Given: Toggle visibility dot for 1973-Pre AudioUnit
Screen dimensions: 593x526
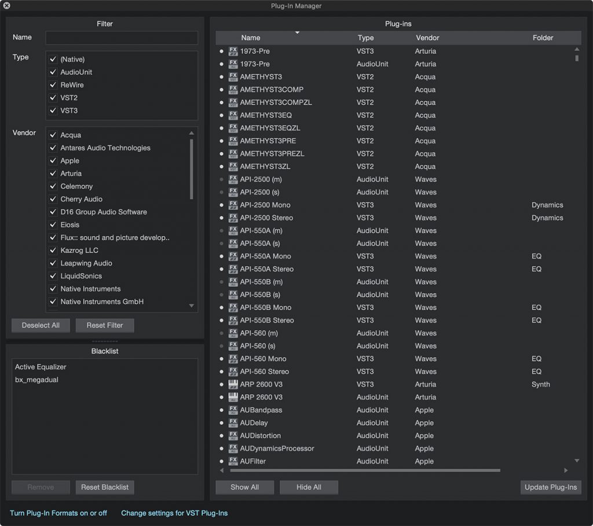Looking at the screenshot, I should pos(221,64).
